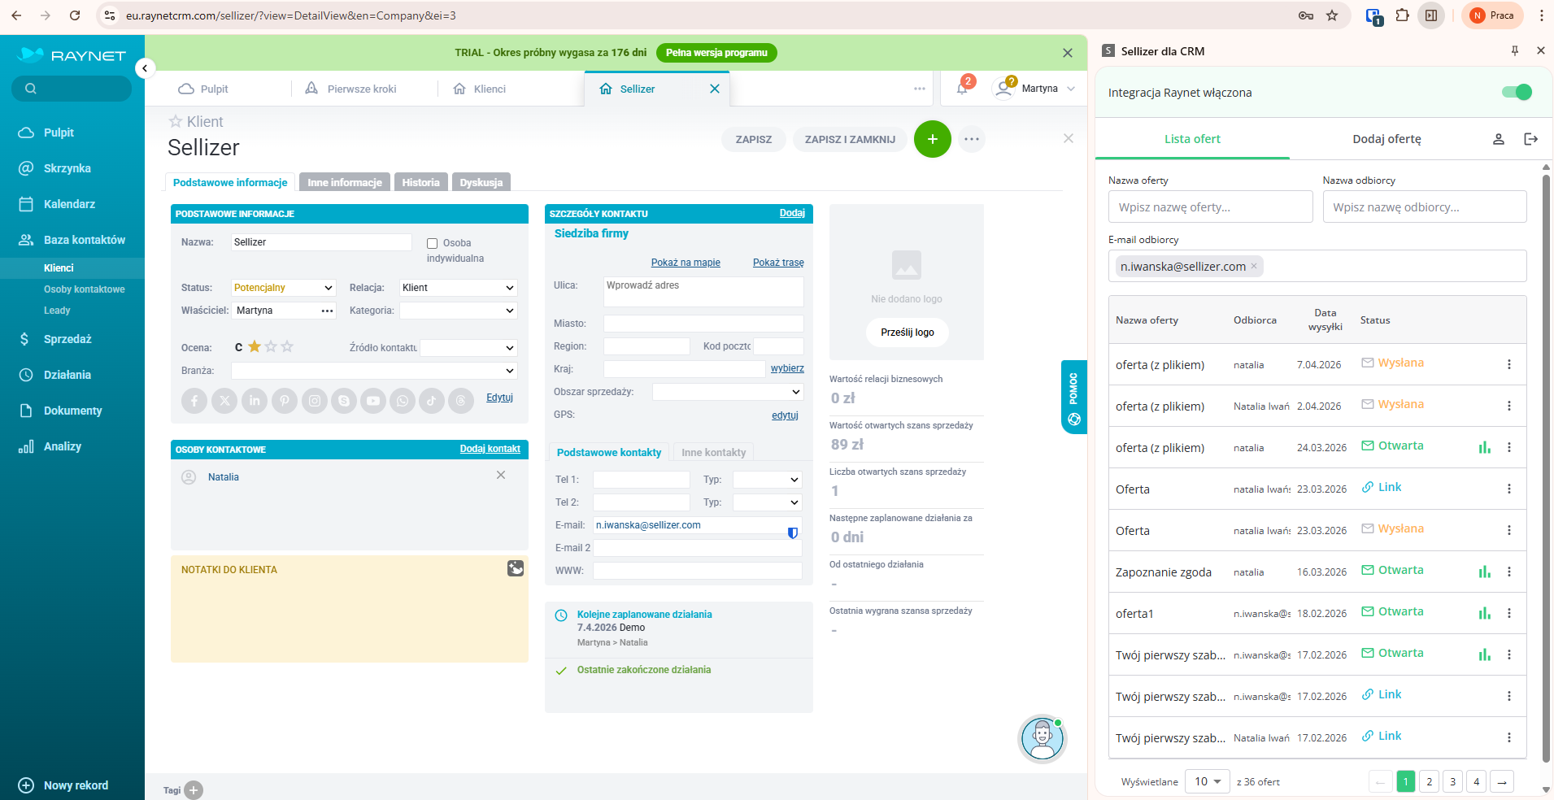Open the Wyświetlane page size dropdown

click(1207, 781)
